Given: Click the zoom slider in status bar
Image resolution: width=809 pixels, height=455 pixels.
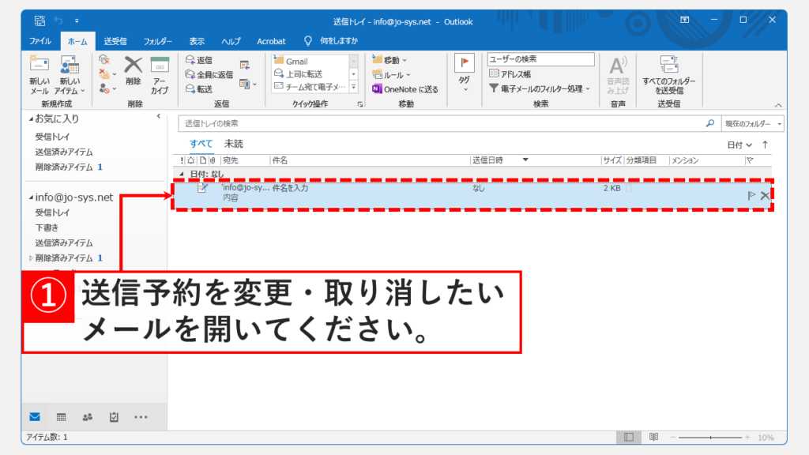Looking at the screenshot, I should pos(710,437).
